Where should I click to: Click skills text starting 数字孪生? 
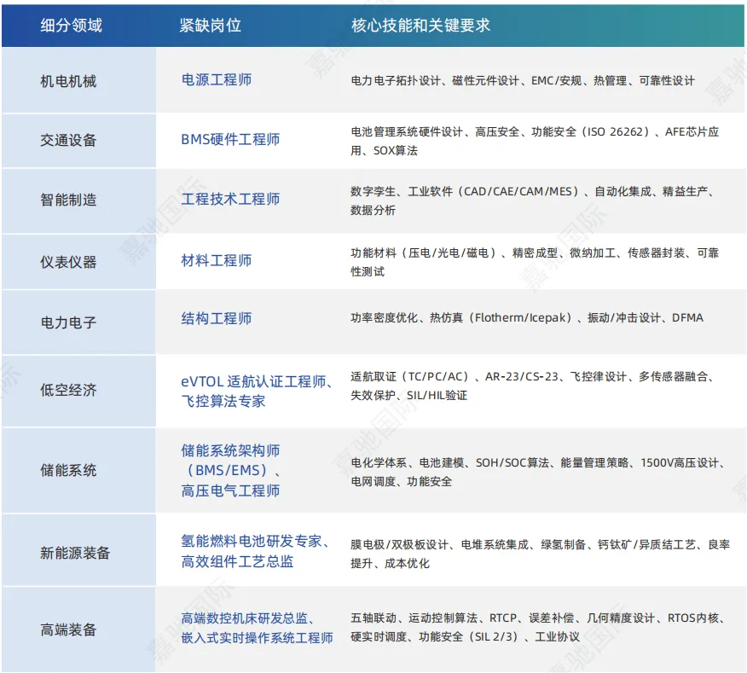point(531,200)
